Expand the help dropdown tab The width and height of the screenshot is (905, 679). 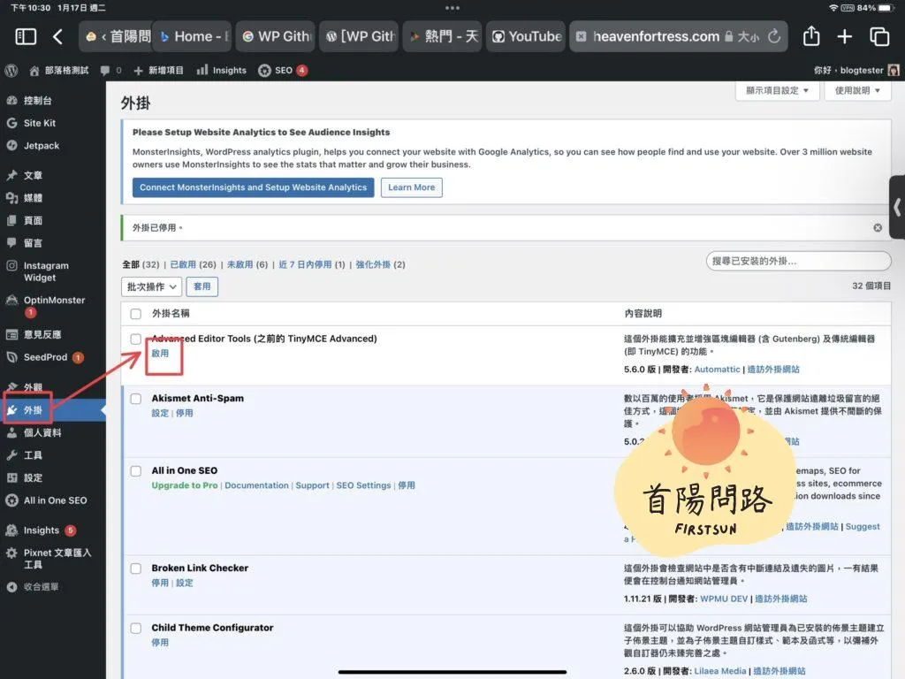click(857, 90)
